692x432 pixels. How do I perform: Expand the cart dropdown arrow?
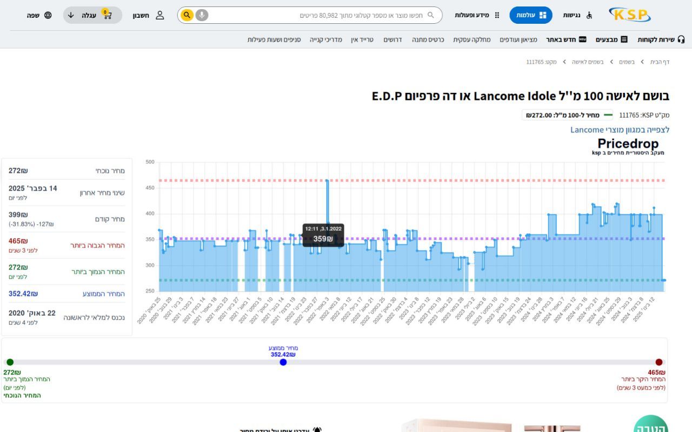pos(71,15)
